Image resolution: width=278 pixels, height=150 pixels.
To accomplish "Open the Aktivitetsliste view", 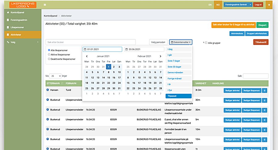I will pos(237,34).
